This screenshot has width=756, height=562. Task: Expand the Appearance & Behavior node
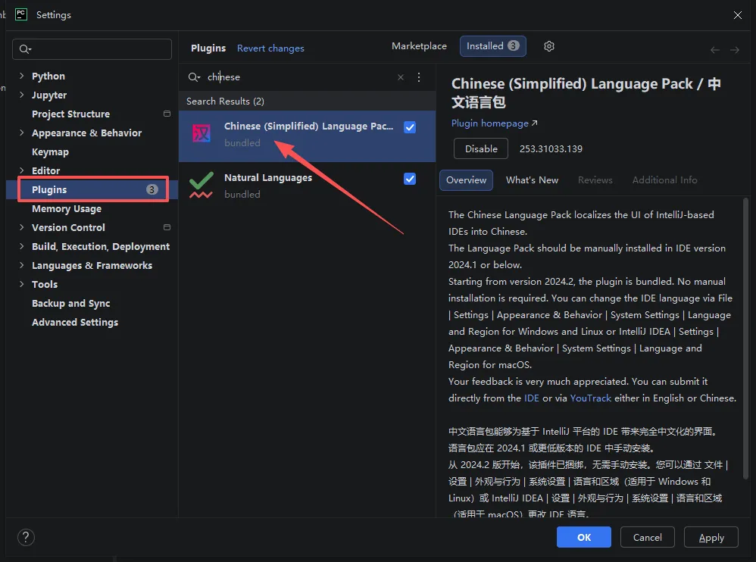pyautogui.click(x=21, y=133)
